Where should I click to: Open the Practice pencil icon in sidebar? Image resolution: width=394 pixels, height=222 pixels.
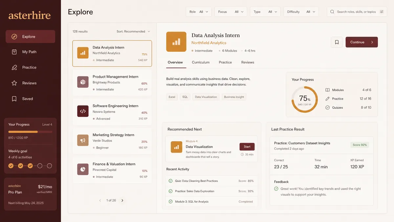pyautogui.click(x=14, y=67)
